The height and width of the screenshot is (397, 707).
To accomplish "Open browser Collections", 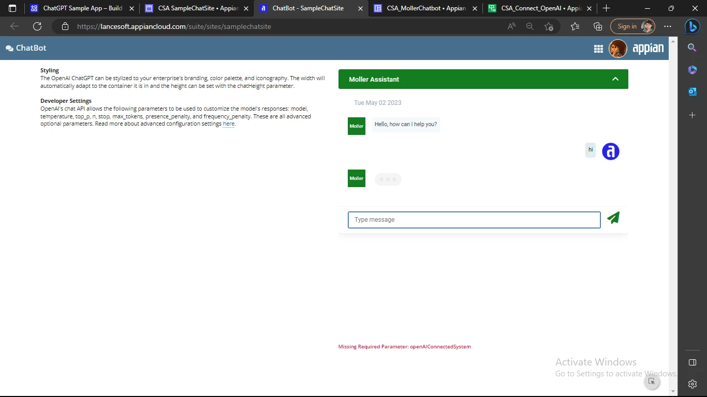I will 598,26.
